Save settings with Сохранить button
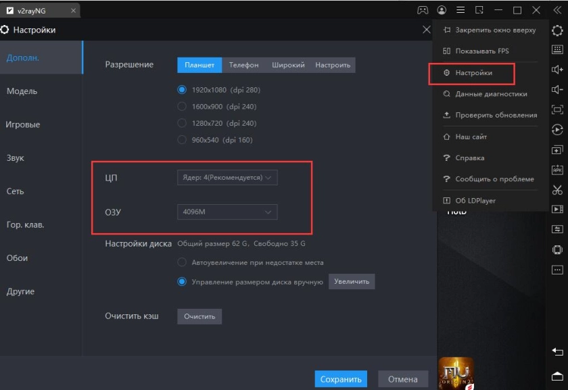The height and width of the screenshot is (390, 568). pyautogui.click(x=341, y=380)
